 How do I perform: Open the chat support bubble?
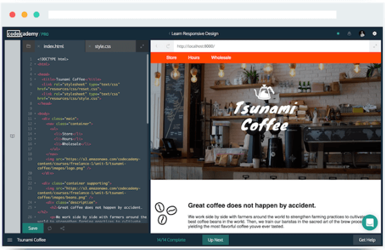click(x=370, y=222)
